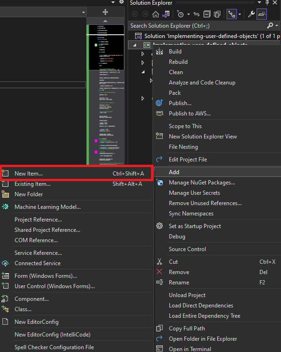Click the NuGet package icon

(159, 183)
